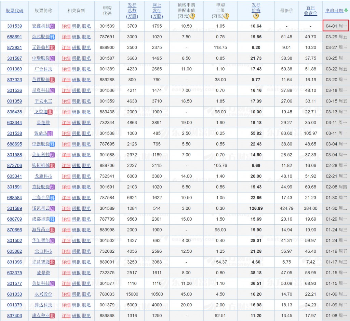Open stock code 001379 link
This screenshot has width=350, height=321.
pos(14,305)
